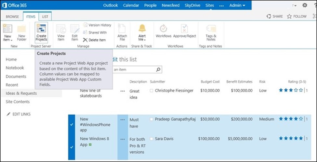
Task: Open Notebook in left navigation
Action: tap(15, 68)
